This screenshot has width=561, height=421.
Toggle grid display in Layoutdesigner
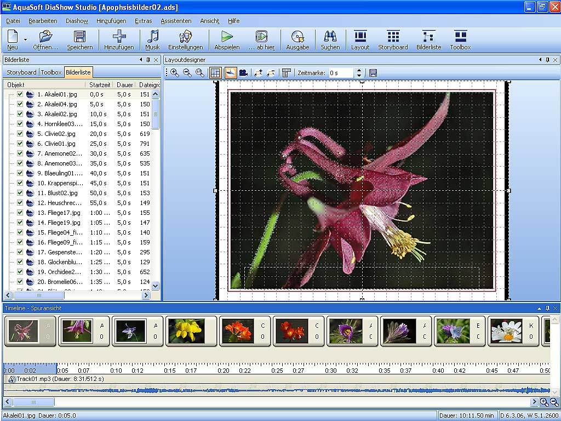pos(215,73)
